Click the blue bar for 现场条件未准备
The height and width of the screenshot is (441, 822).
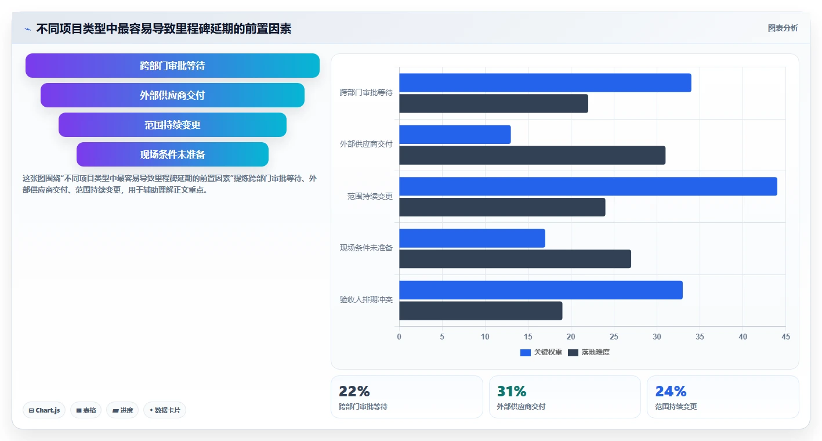click(x=472, y=238)
